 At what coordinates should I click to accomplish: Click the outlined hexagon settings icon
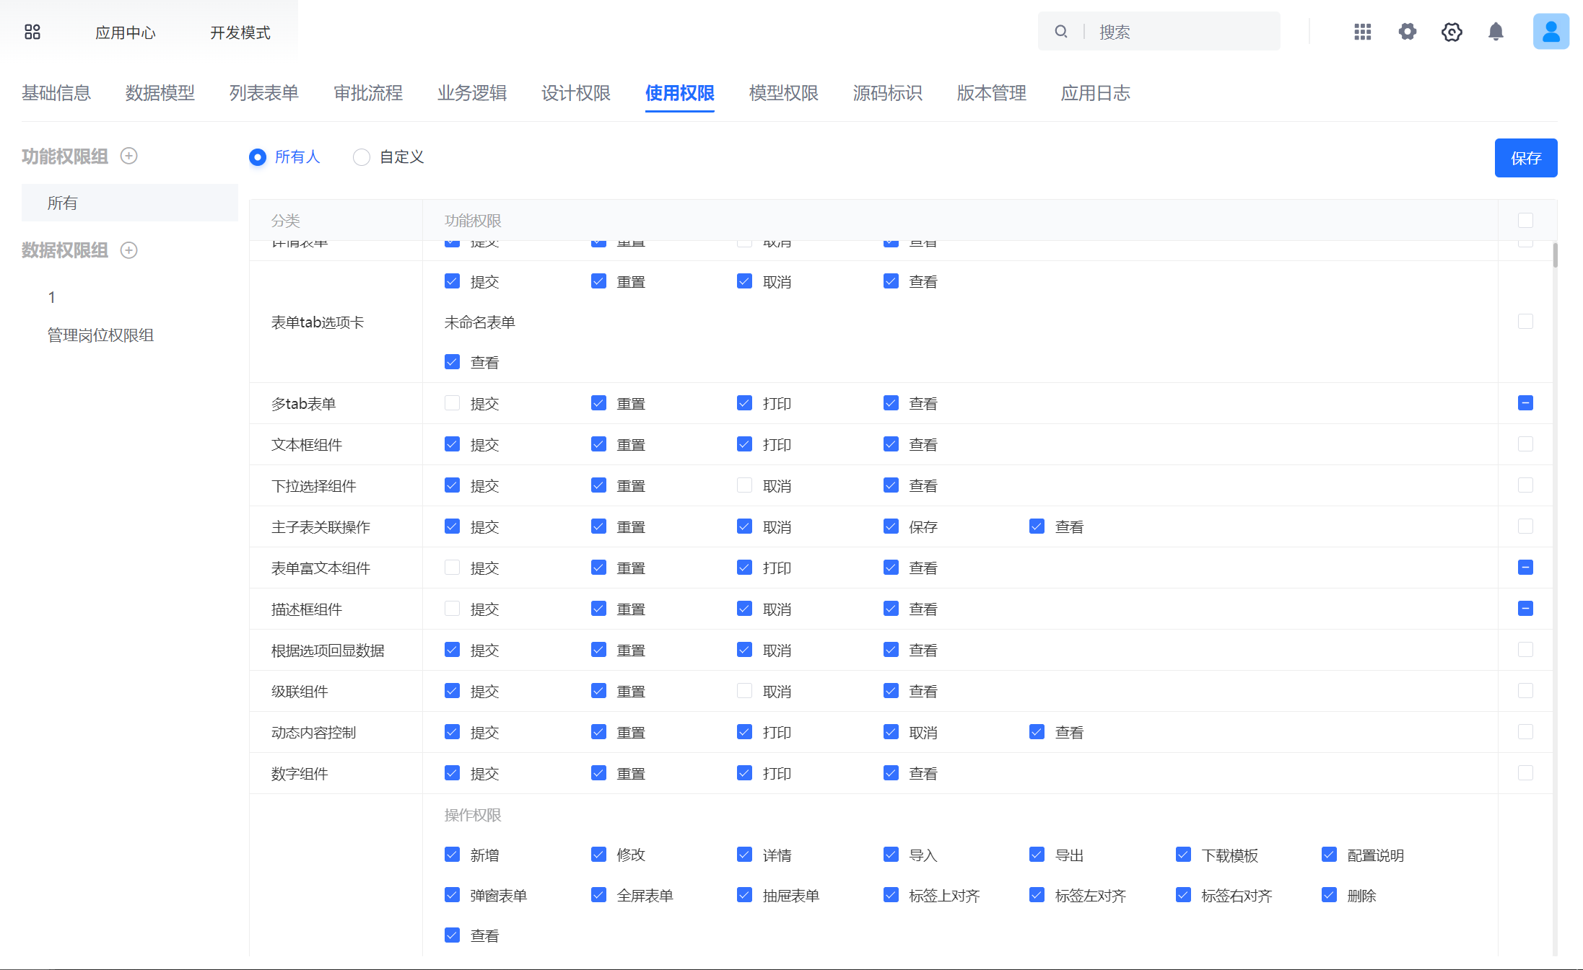click(1452, 32)
